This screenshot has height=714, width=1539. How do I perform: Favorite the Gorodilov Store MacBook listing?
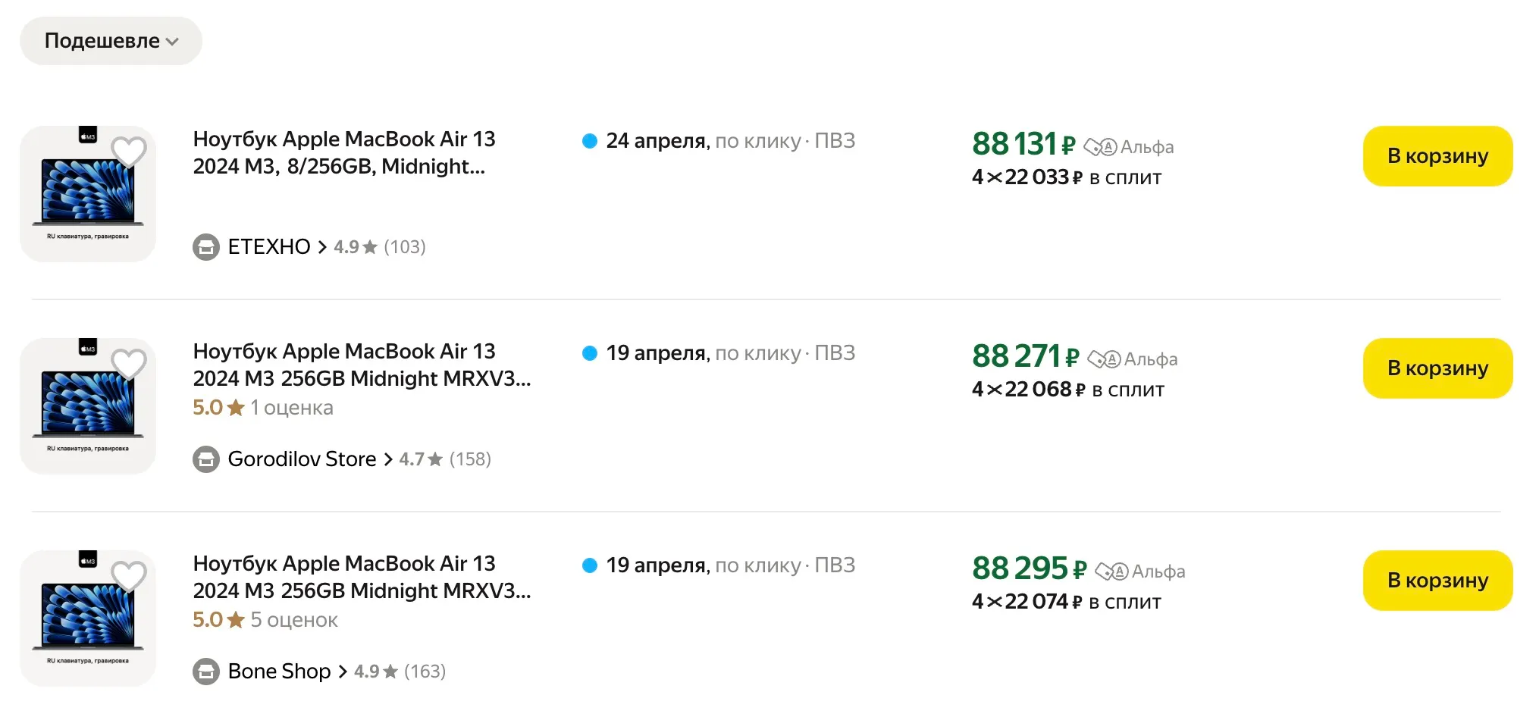129,364
